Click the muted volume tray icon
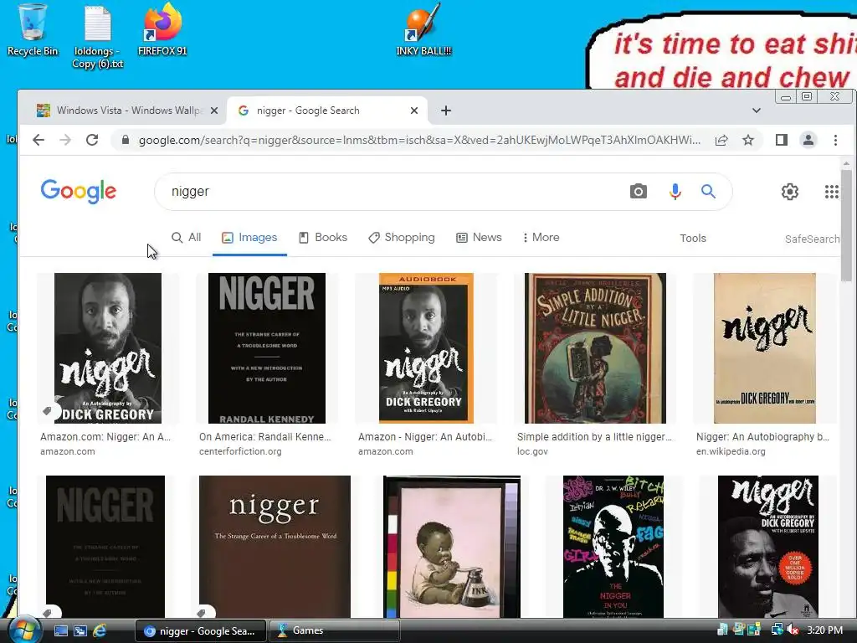 coord(792,630)
